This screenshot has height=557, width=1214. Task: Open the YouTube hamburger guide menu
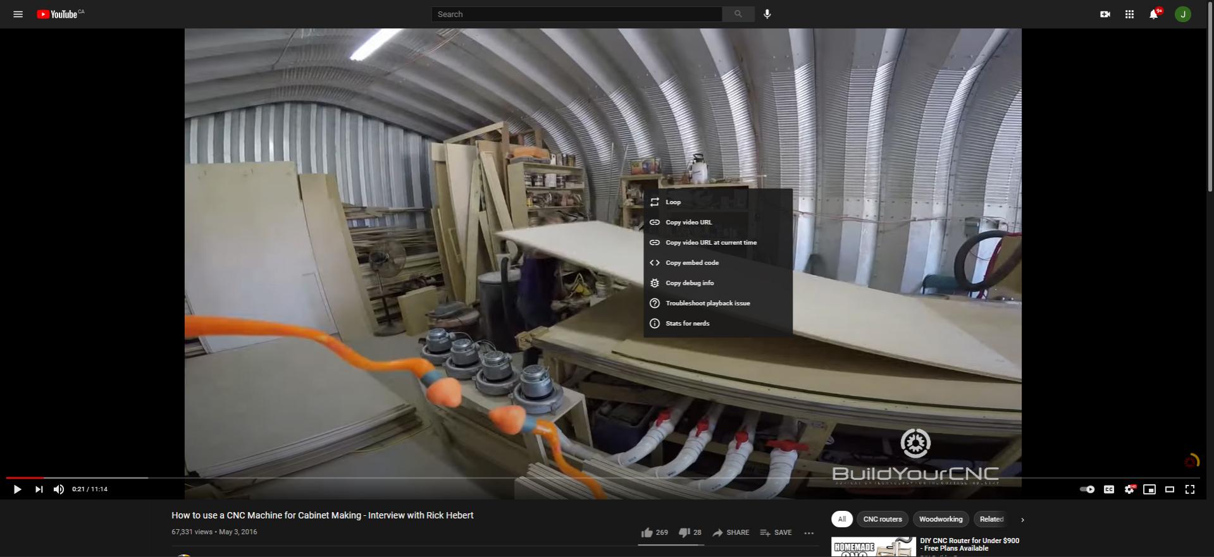point(18,14)
